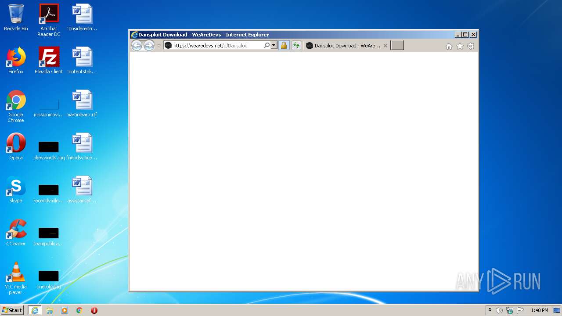Screen dimensions: 562x316
Task: Select the missionmovi desktop file
Action: pos(49,107)
